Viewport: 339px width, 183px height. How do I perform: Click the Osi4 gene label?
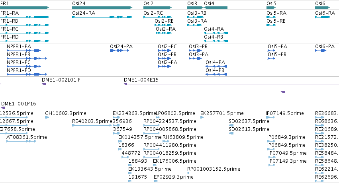click(209, 4)
